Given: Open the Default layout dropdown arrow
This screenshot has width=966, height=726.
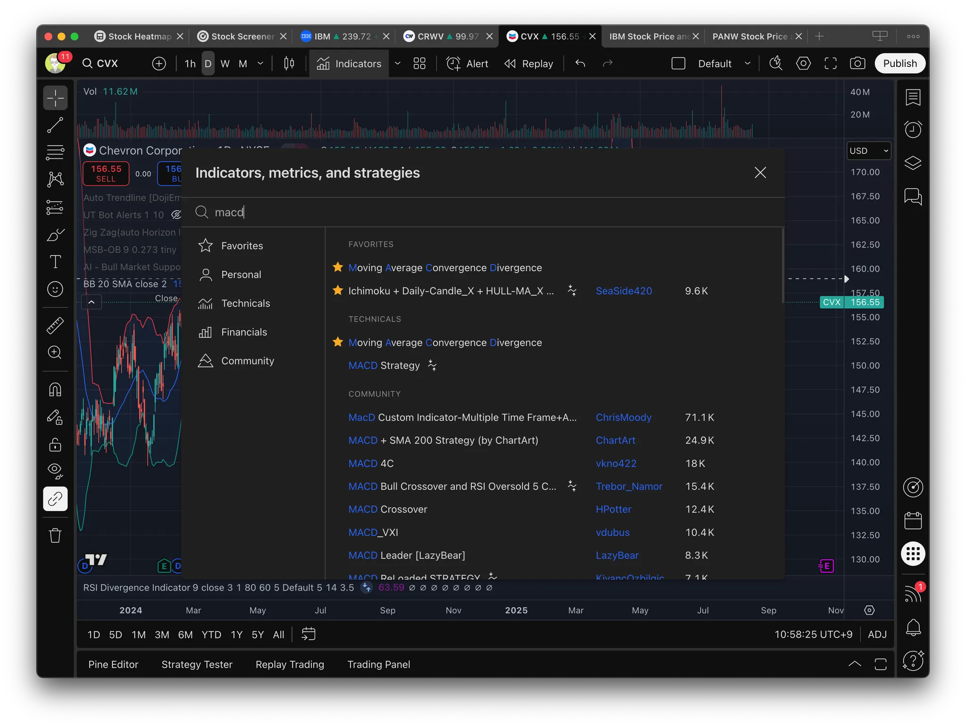Looking at the screenshot, I should click(x=748, y=64).
